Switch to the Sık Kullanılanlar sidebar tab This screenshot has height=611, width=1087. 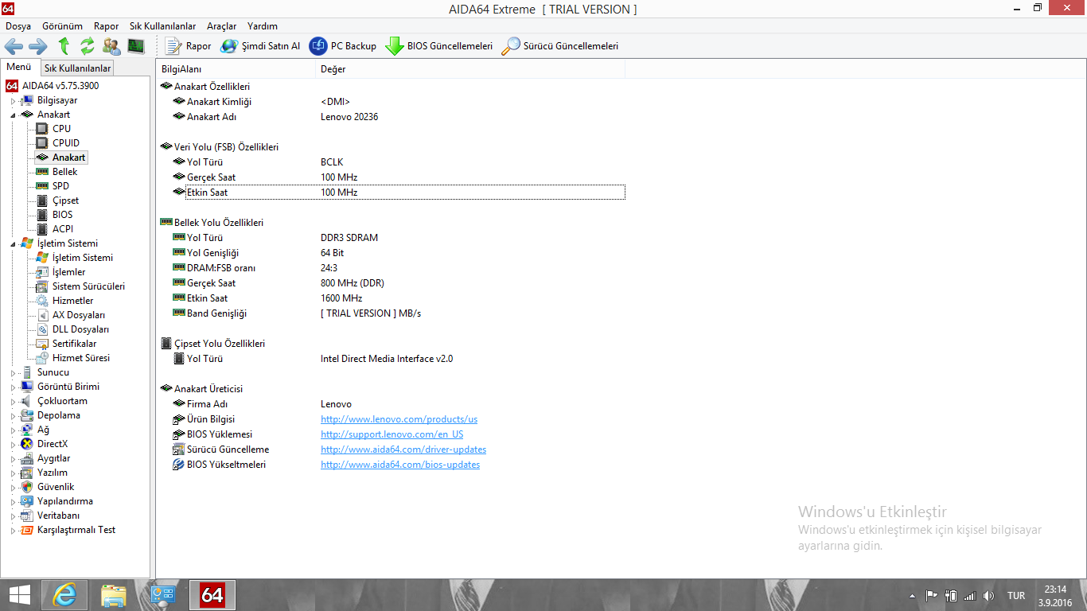(76, 68)
